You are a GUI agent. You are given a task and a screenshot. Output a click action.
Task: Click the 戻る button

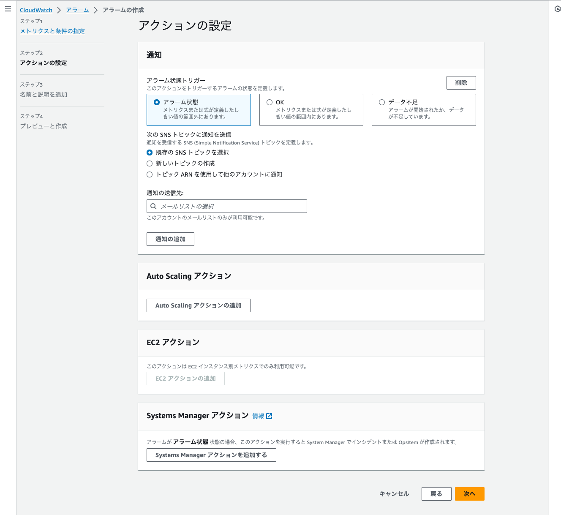coord(436,494)
